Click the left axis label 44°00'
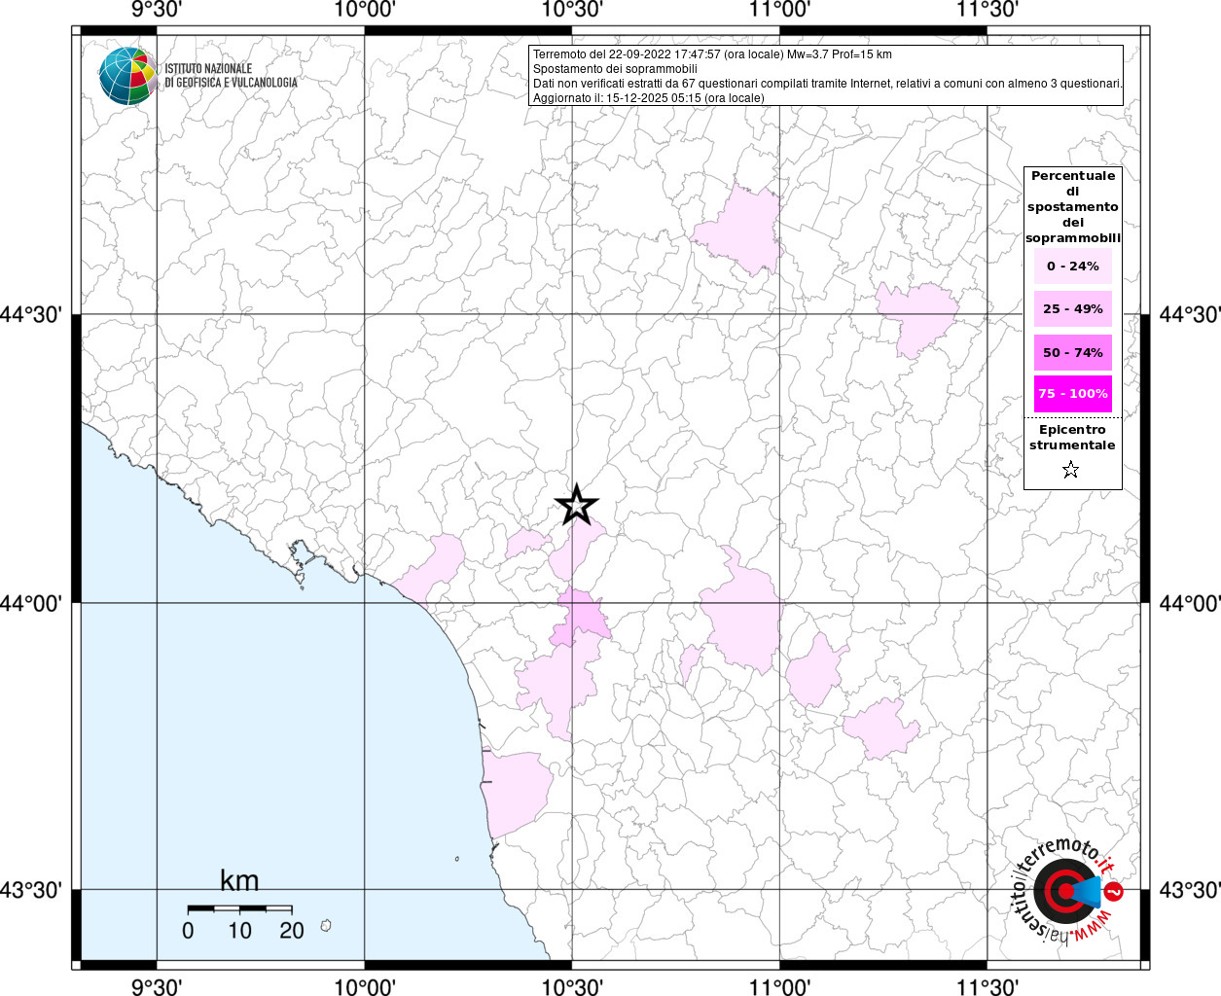 tap(31, 603)
